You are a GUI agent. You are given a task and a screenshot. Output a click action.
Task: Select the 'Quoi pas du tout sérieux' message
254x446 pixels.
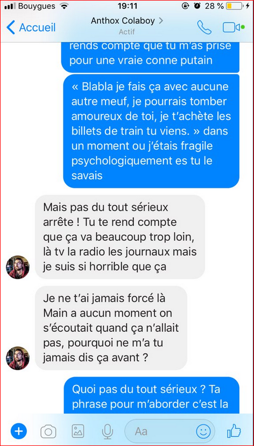coord(151,395)
